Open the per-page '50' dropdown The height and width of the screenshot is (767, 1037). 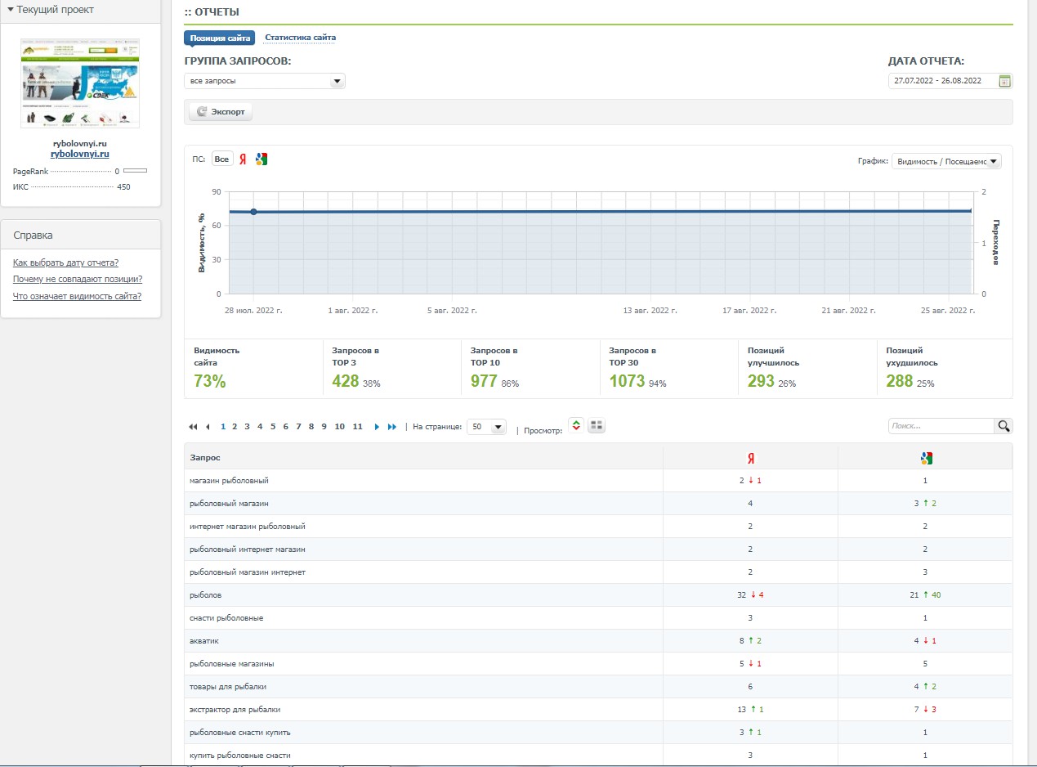click(486, 427)
